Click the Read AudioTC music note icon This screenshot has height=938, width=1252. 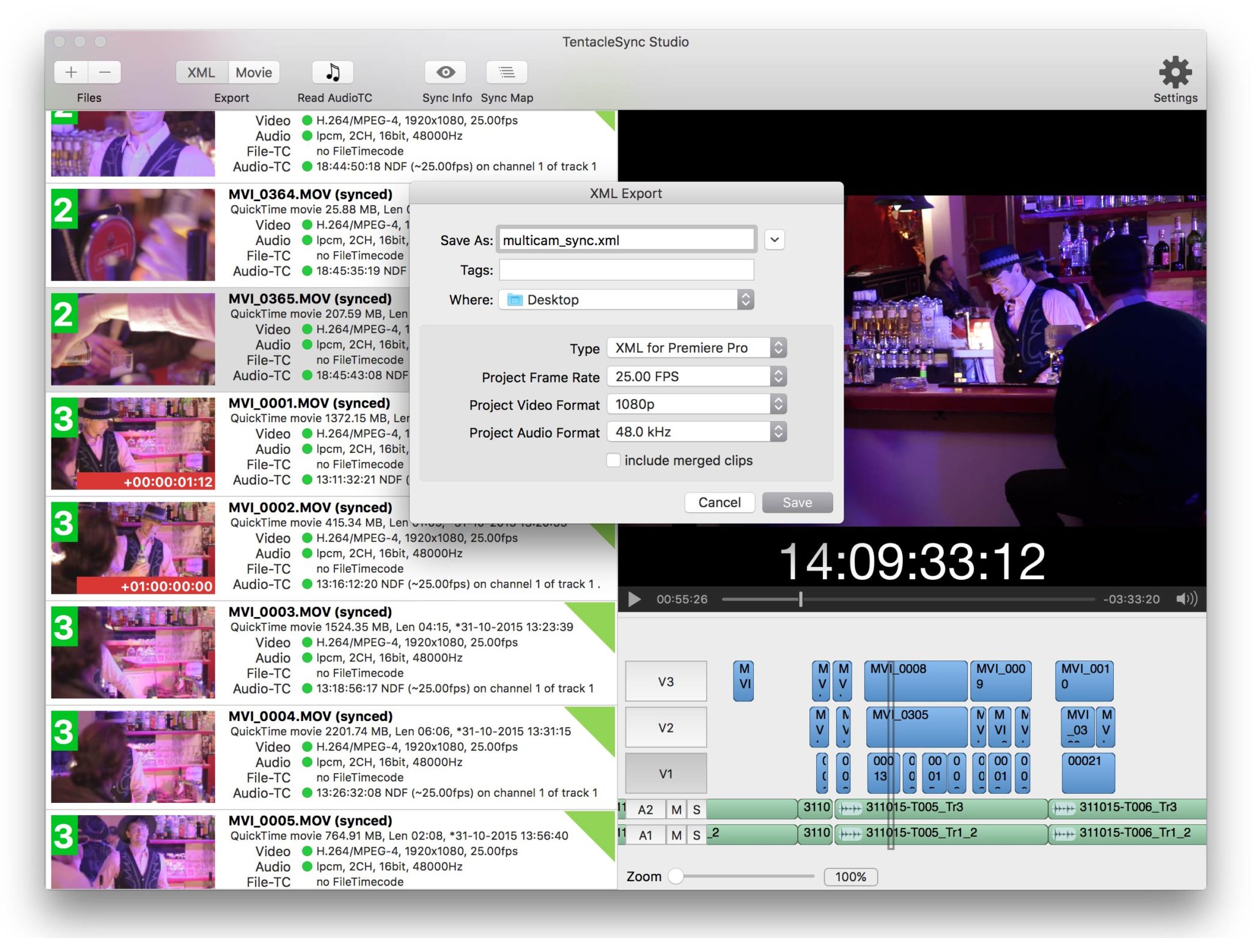tap(333, 72)
